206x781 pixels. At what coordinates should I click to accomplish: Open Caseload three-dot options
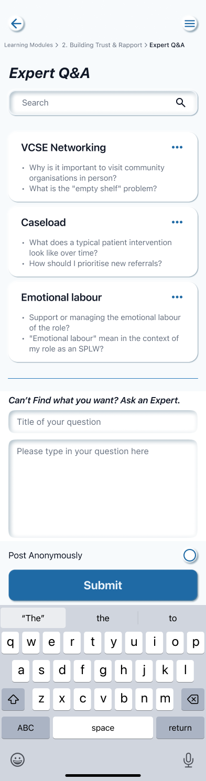point(177,222)
